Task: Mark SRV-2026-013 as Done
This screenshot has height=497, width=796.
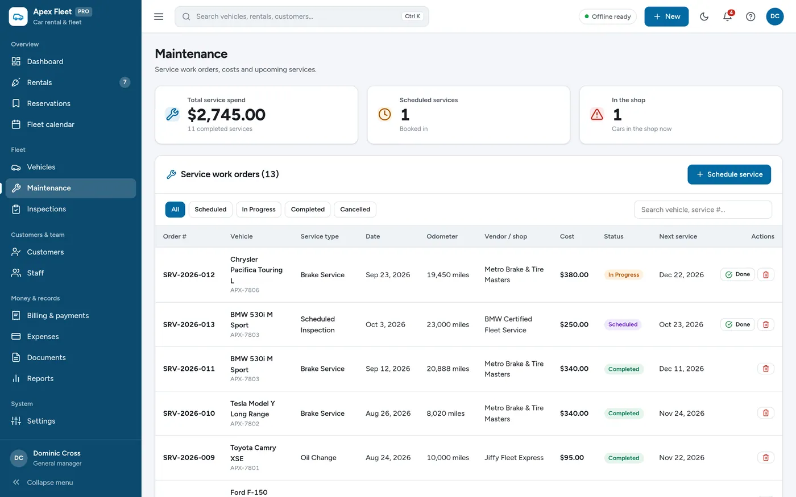Action: [x=737, y=324]
